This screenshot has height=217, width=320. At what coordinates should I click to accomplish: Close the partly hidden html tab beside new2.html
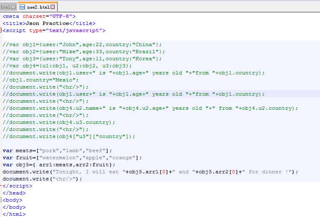point(13,7)
